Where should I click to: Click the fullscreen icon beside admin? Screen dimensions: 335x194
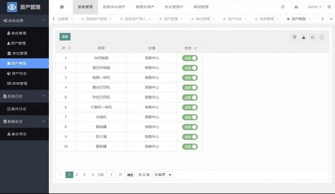[x=329, y=7]
